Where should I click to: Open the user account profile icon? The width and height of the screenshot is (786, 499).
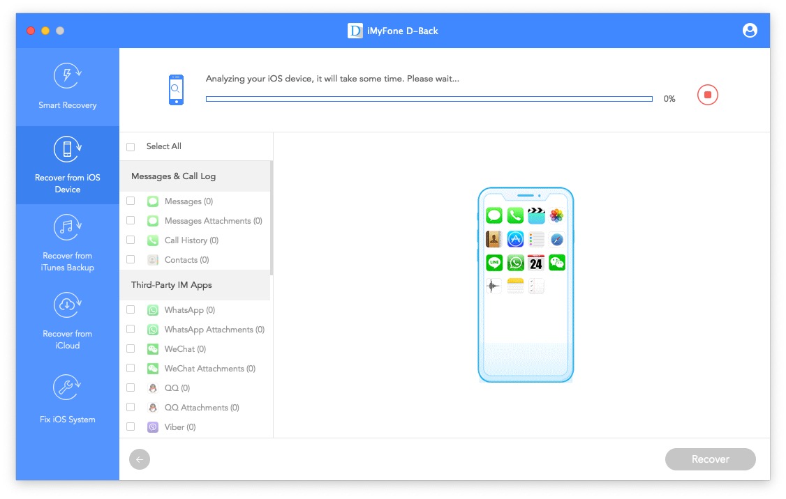pyautogui.click(x=750, y=31)
